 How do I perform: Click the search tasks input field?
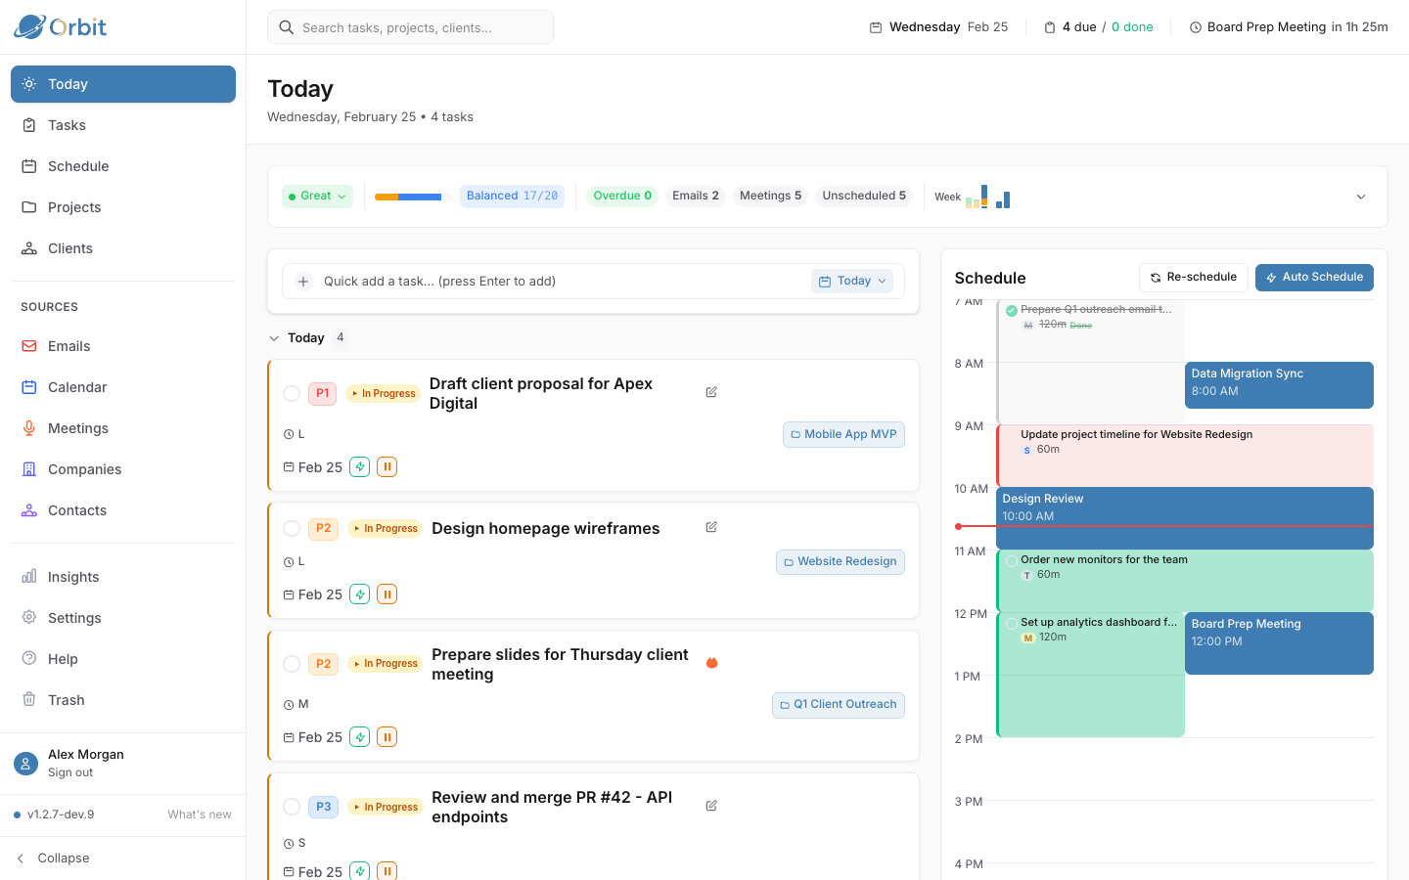point(410,26)
